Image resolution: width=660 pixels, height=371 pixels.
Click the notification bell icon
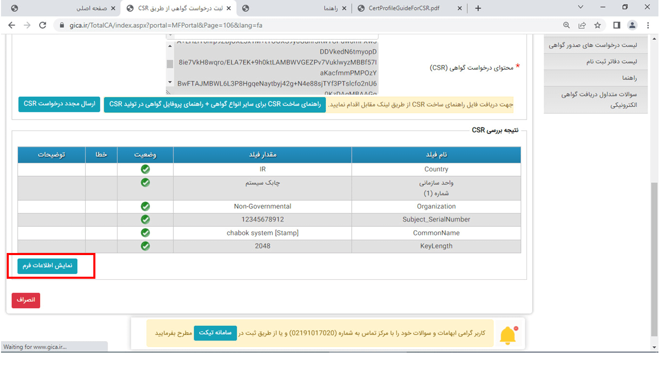(508, 335)
